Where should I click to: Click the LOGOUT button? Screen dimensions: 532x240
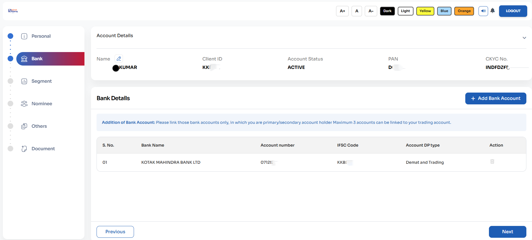pyautogui.click(x=513, y=11)
